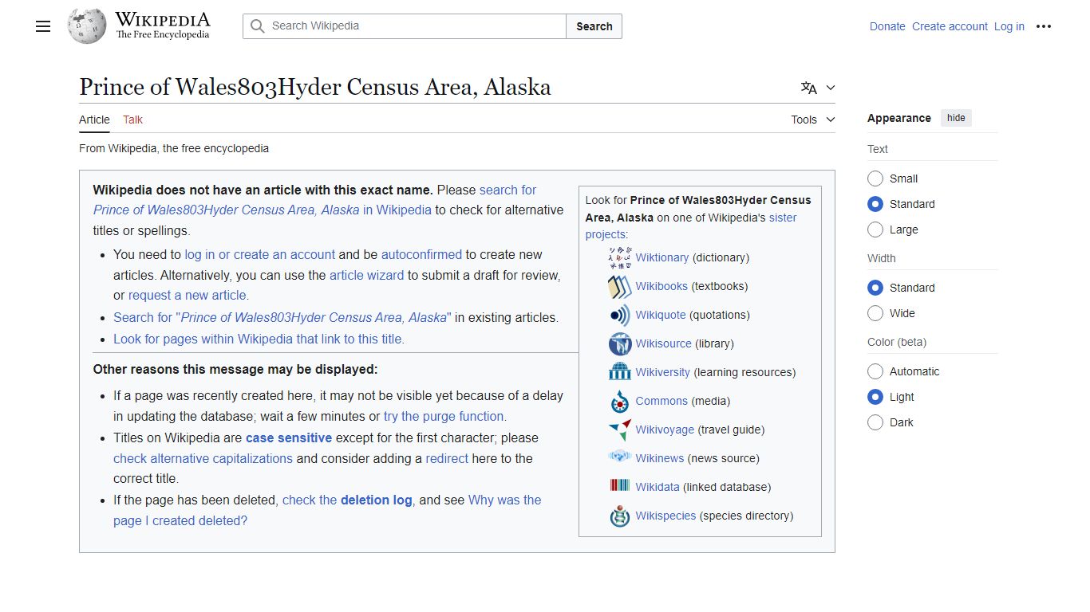Click 'Search for' existing articles link
1090x612 pixels.
point(282,317)
